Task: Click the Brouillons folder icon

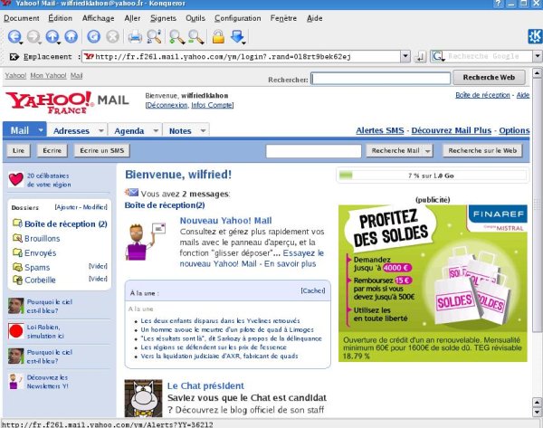Action: [x=17, y=238]
